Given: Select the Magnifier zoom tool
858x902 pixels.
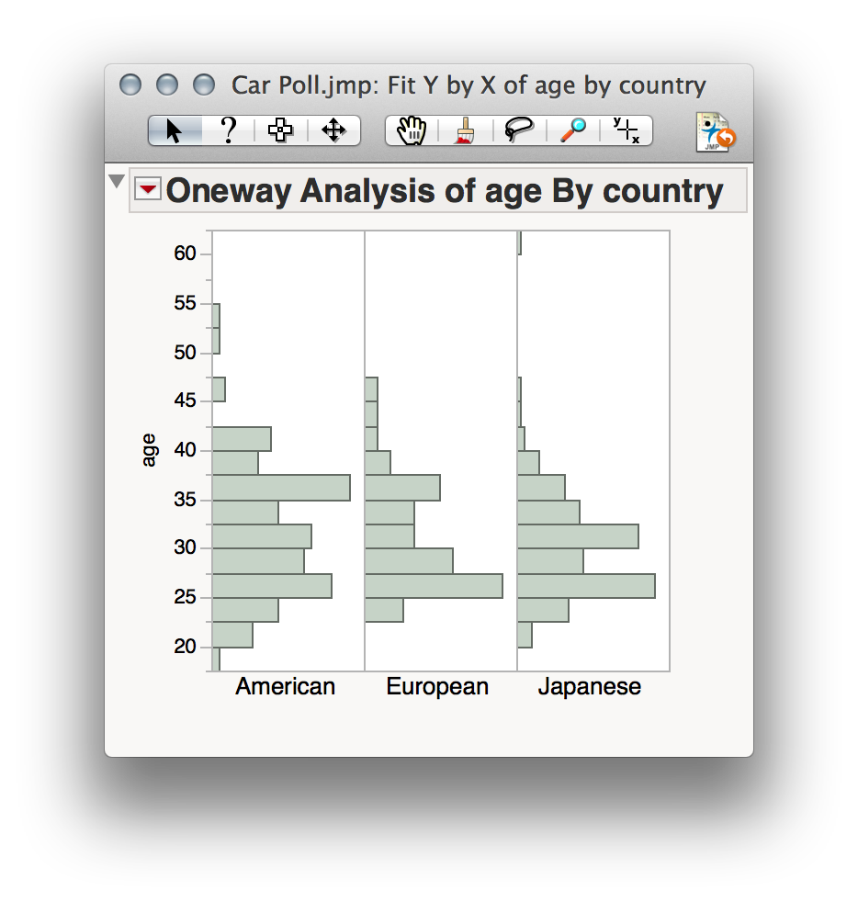Looking at the screenshot, I should (573, 130).
